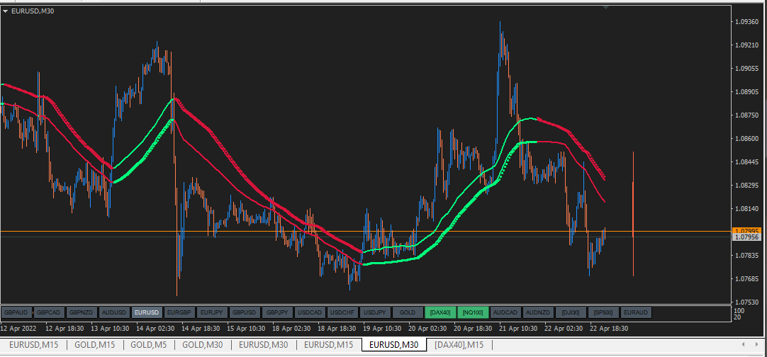Click the 1.08750 price scale value
The height and width of the screenshot is (357, 767).
(746, 115)
